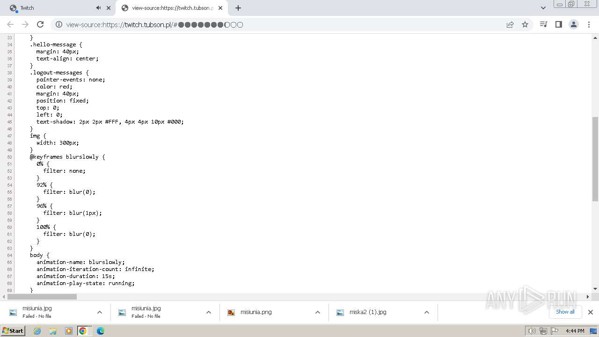Open media controls icon
The width and height of the screenshot is (599, 337).
[x=543, y=24]
